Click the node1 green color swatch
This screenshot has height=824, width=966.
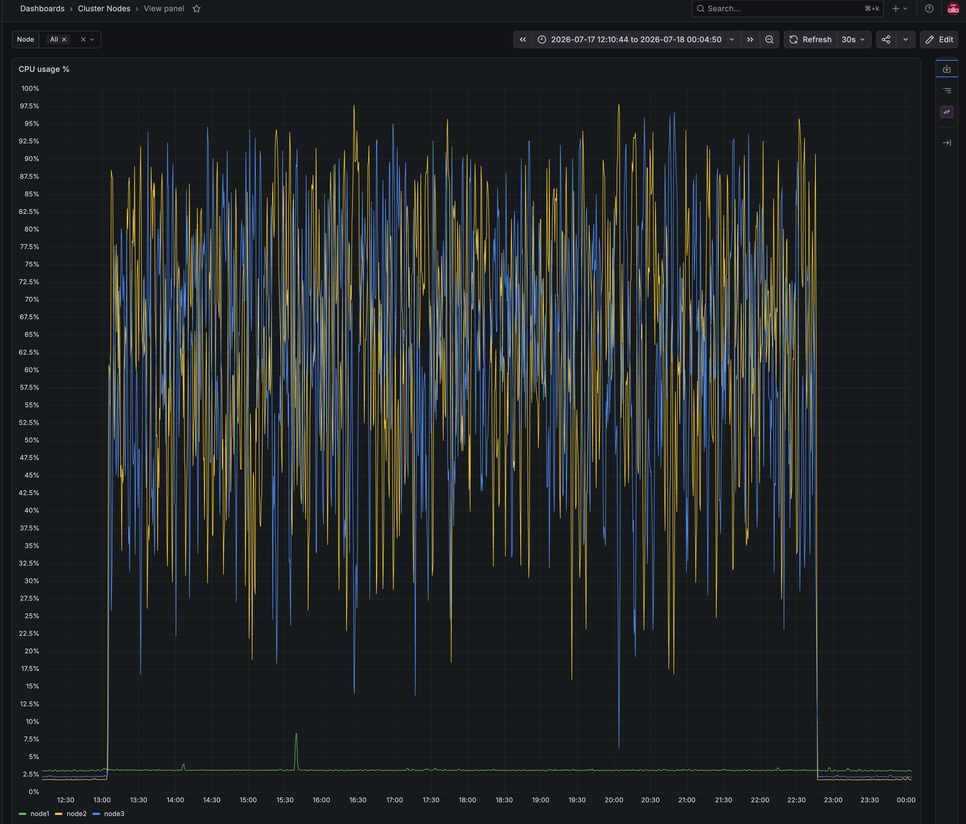click(x=22, y=814)
